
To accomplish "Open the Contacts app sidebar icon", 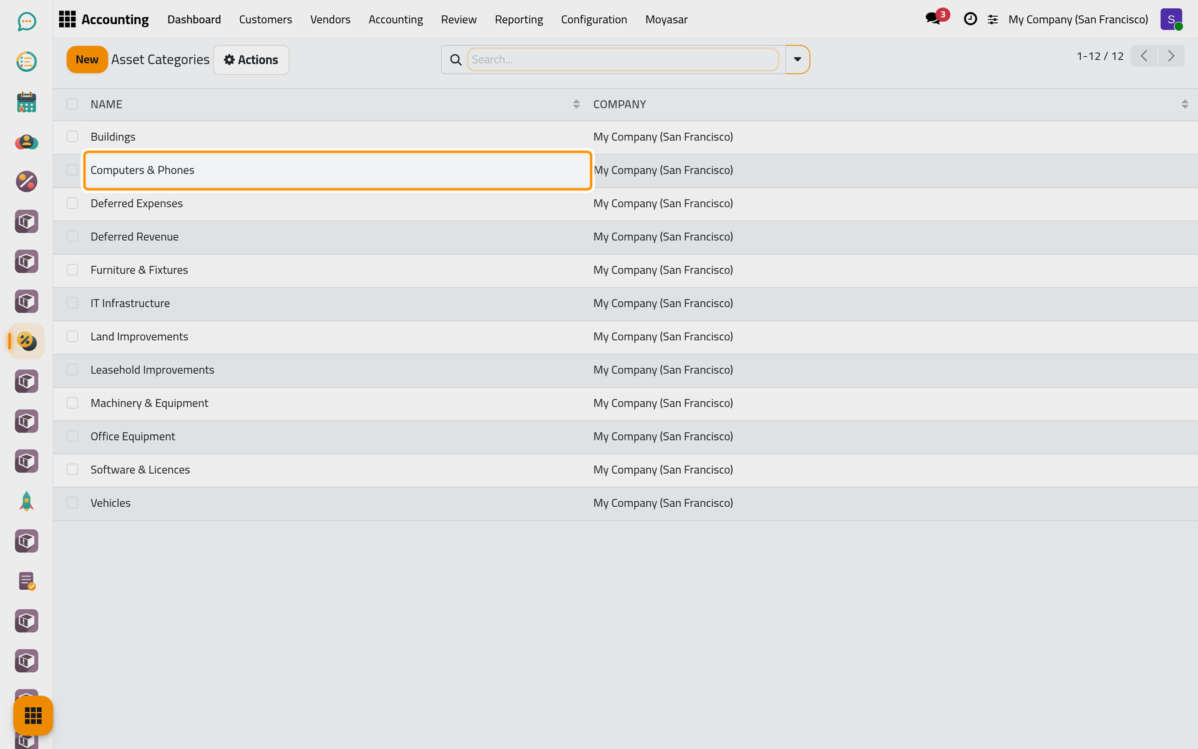I will [26, 142].
